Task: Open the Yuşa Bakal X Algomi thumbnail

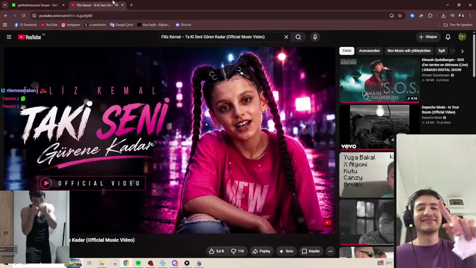Action: tap(367, 175)
